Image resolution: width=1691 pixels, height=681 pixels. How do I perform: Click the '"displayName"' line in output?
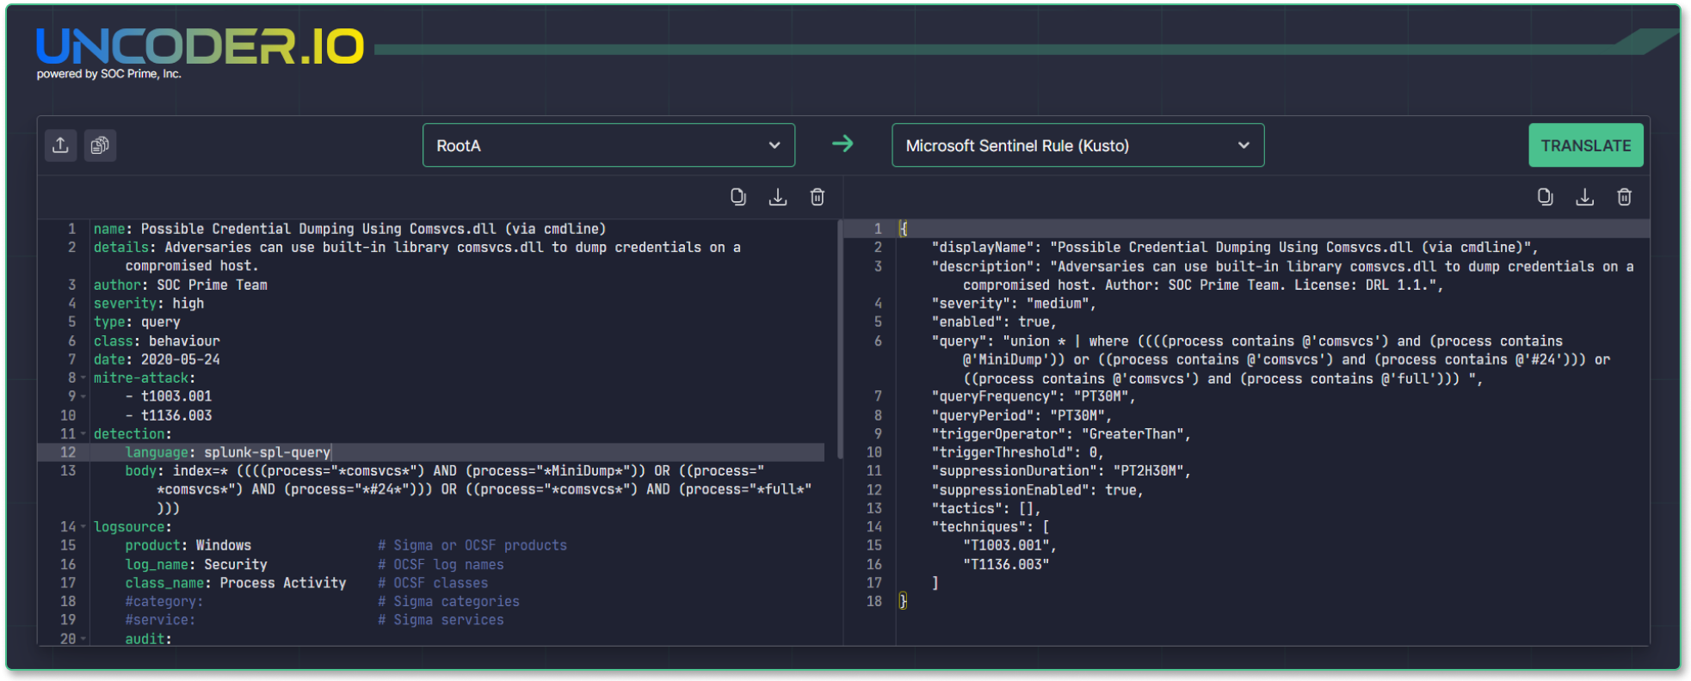pos(1235,248)
